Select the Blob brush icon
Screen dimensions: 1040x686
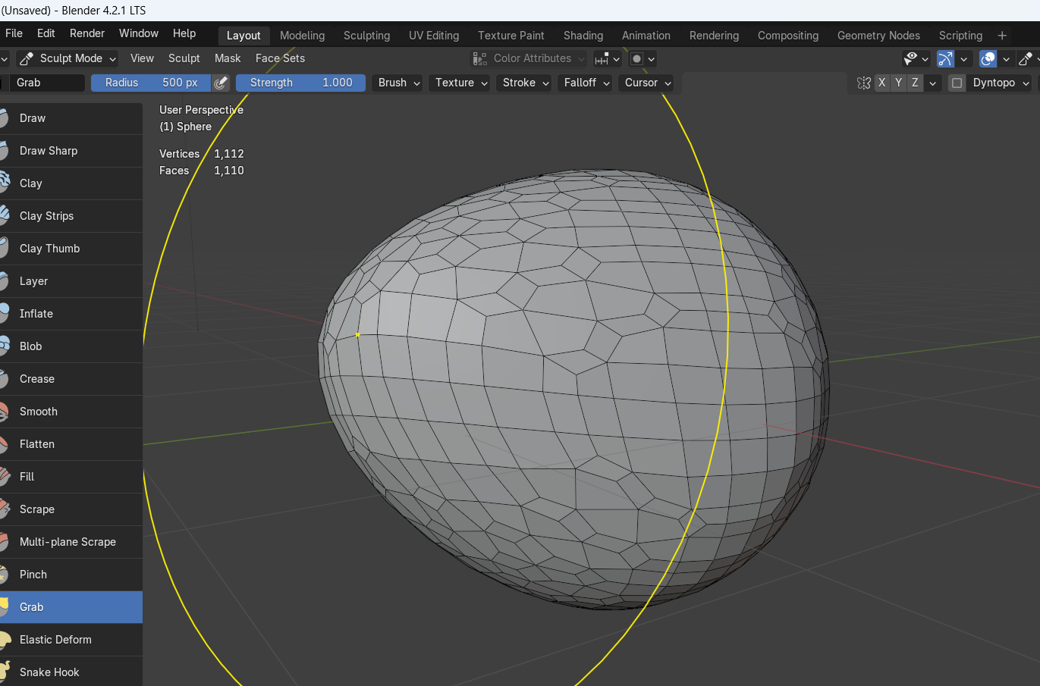point(4,346)
